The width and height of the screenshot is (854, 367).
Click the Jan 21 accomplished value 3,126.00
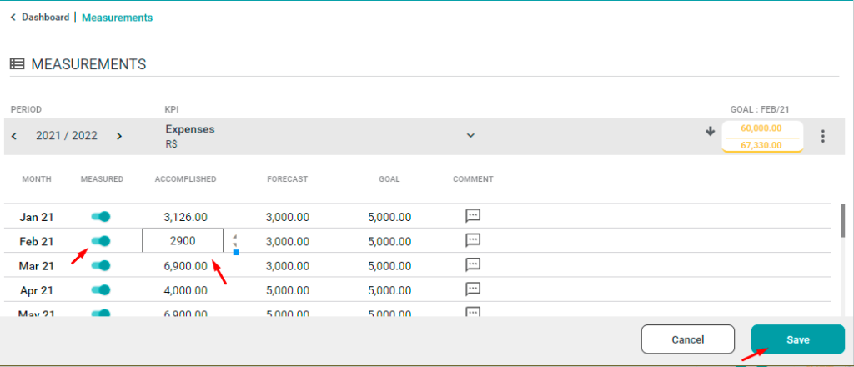pos(185,217)
